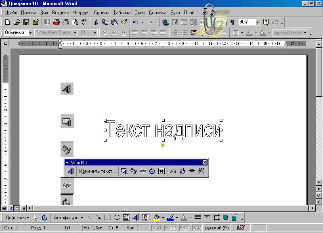
Task: Select the Format Painter brush
Action: pyautogui.click(x=124, y=22)
